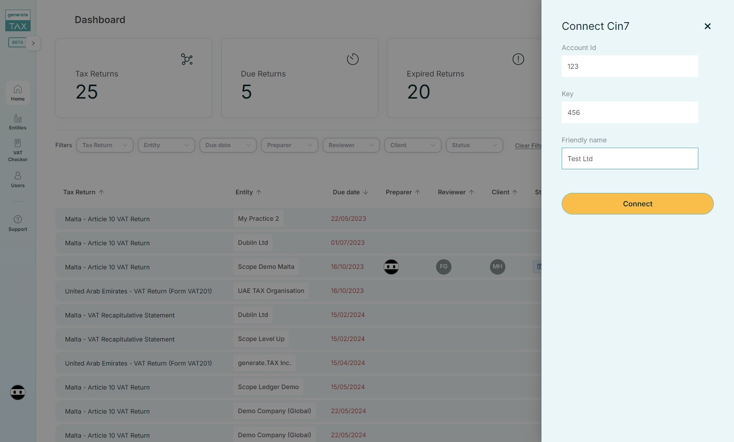Open the Users section
The height and width of the screenshot is (442, 734).
pyautogui.click(x=18, y=180)
